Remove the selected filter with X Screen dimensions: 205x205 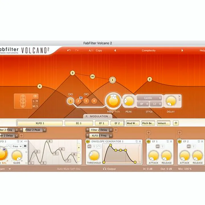point(179,97)
